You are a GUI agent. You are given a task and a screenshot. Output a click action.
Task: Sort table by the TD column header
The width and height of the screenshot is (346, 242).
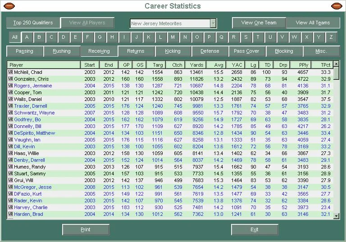coord(268,65)
